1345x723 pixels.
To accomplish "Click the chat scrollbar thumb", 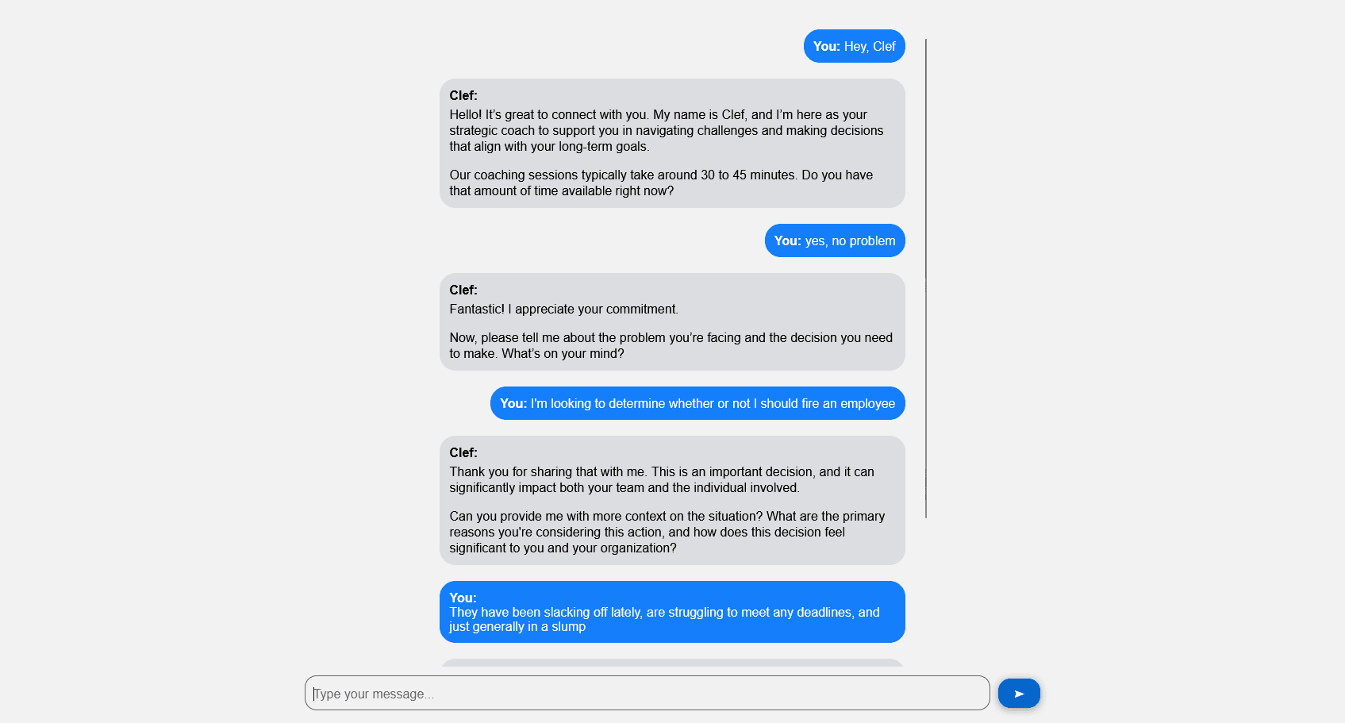I will pyautogui.click(x=925, y=278).
